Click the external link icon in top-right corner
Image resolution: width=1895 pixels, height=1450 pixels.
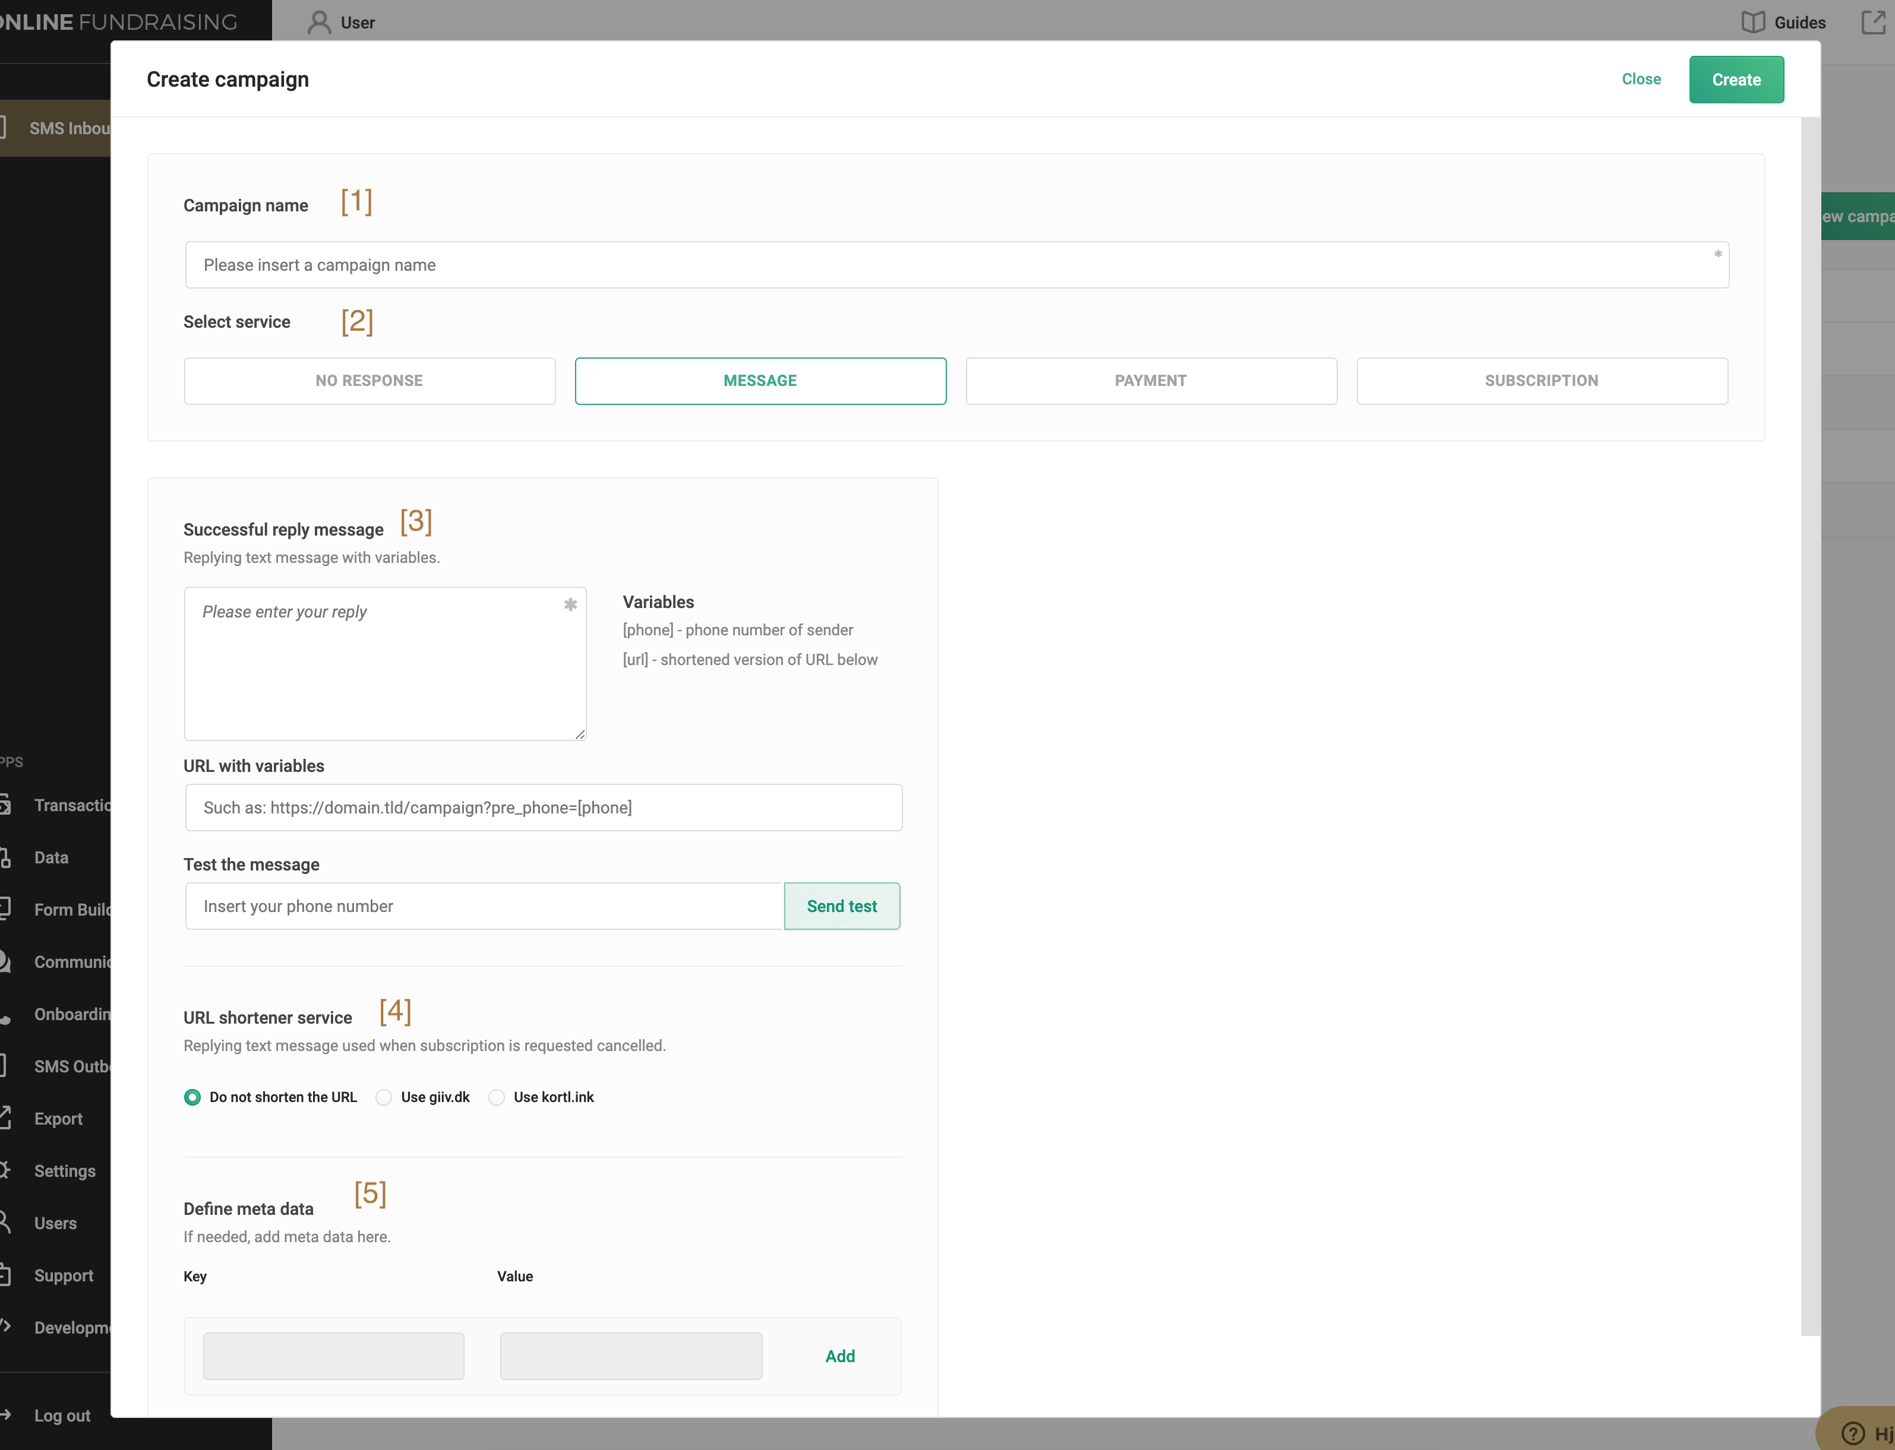pyautogui.click(x=1874, y=23)
